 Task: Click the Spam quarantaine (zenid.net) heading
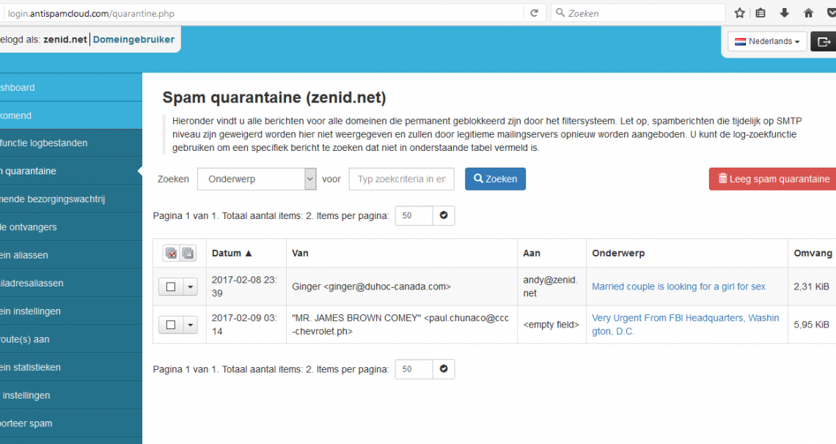[x=274, y=97]
